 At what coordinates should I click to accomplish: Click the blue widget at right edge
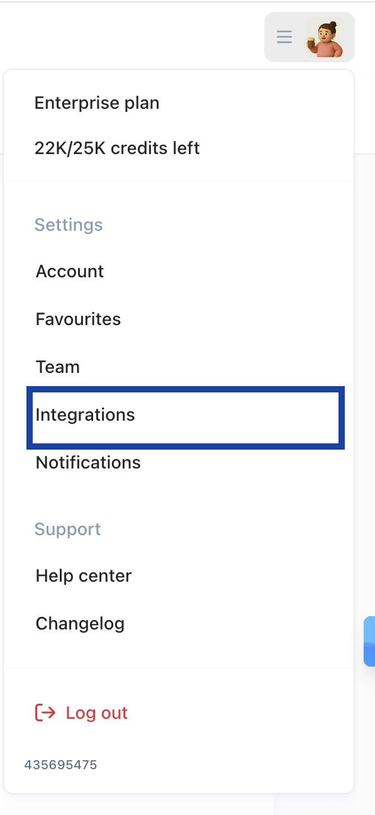click(369, 641)
